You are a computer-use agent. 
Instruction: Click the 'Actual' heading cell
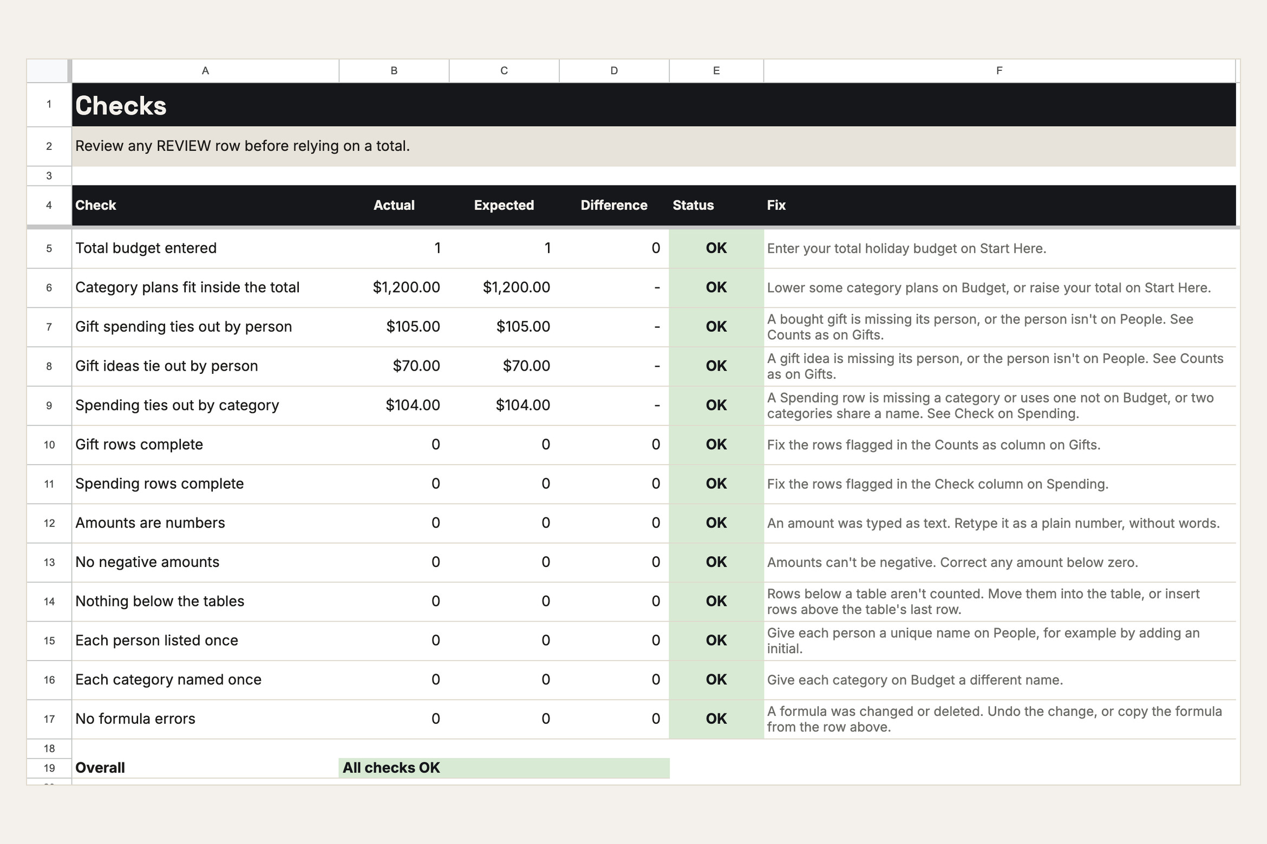point(394,206)
